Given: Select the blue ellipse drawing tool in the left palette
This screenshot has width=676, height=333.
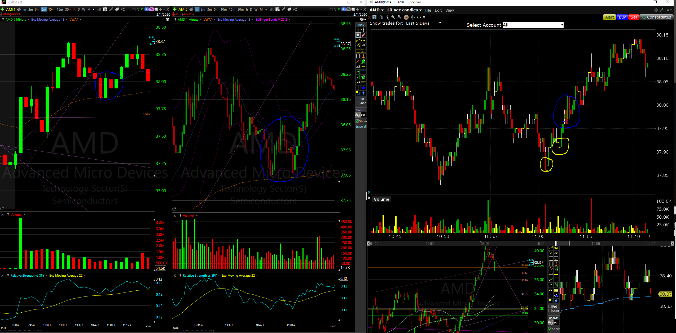Looking at the screenshot, I should click(363, 88).
